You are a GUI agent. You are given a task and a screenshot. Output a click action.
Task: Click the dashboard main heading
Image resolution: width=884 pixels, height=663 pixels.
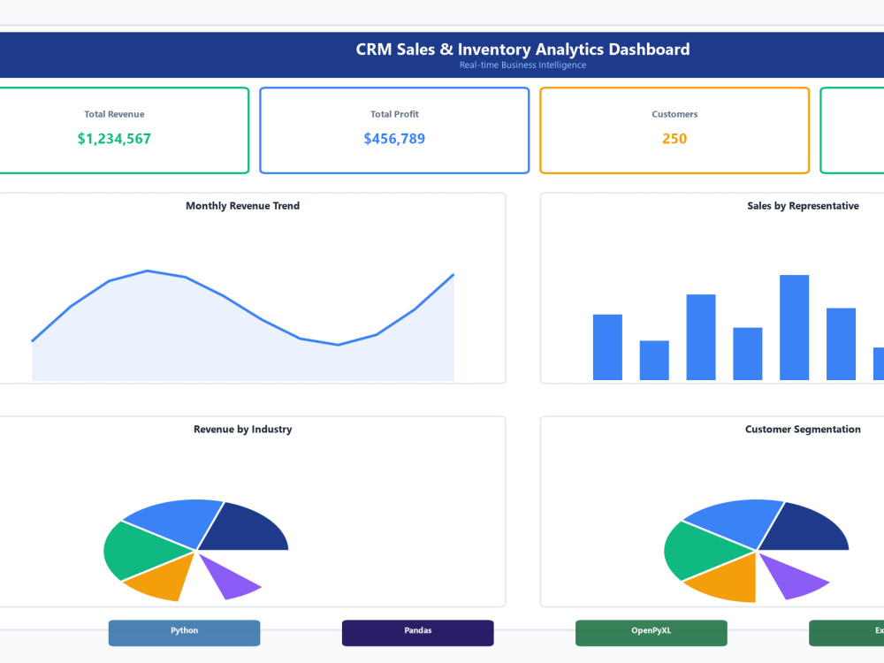522,49
